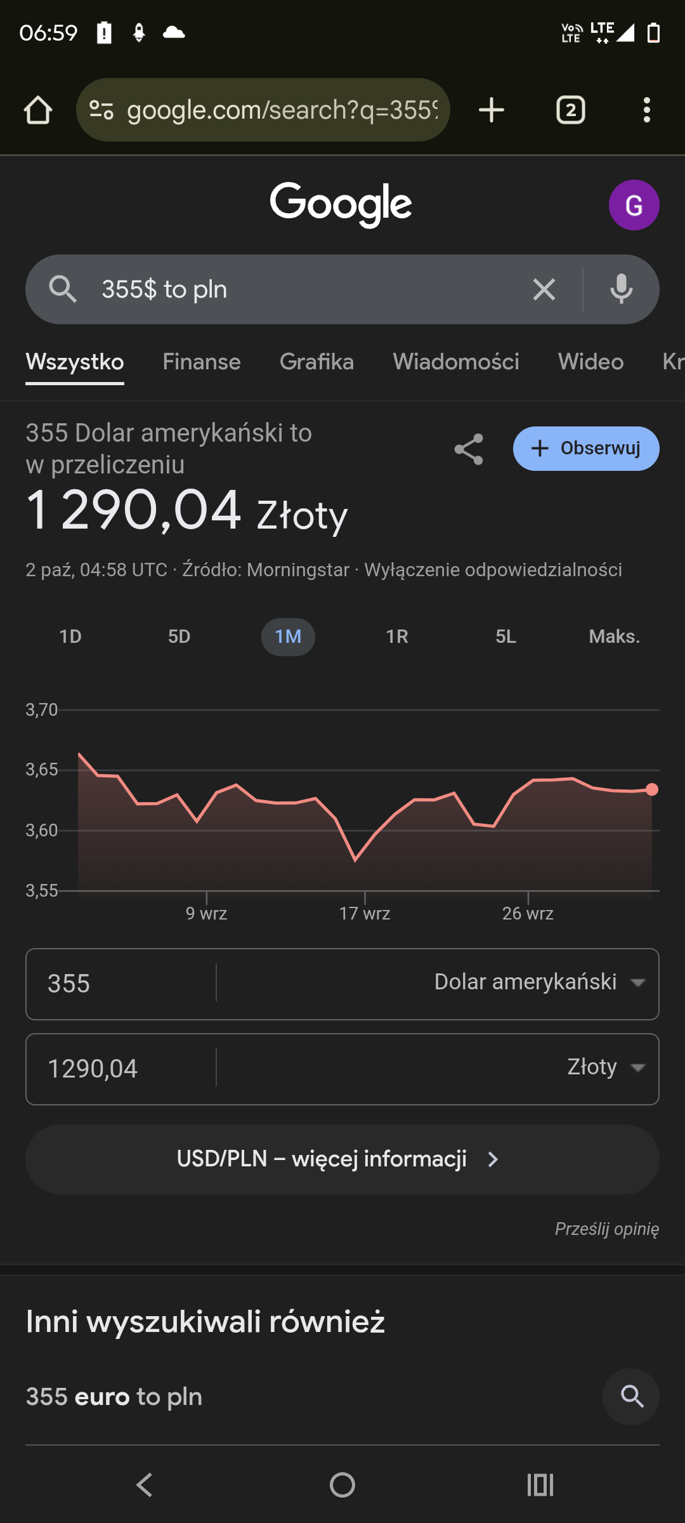This screenshot has width=685, height=1523.
Task: Switch chart range to 5D
Action: point(179,637)
